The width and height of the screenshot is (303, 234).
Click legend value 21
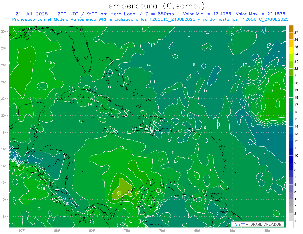[296, 76]
